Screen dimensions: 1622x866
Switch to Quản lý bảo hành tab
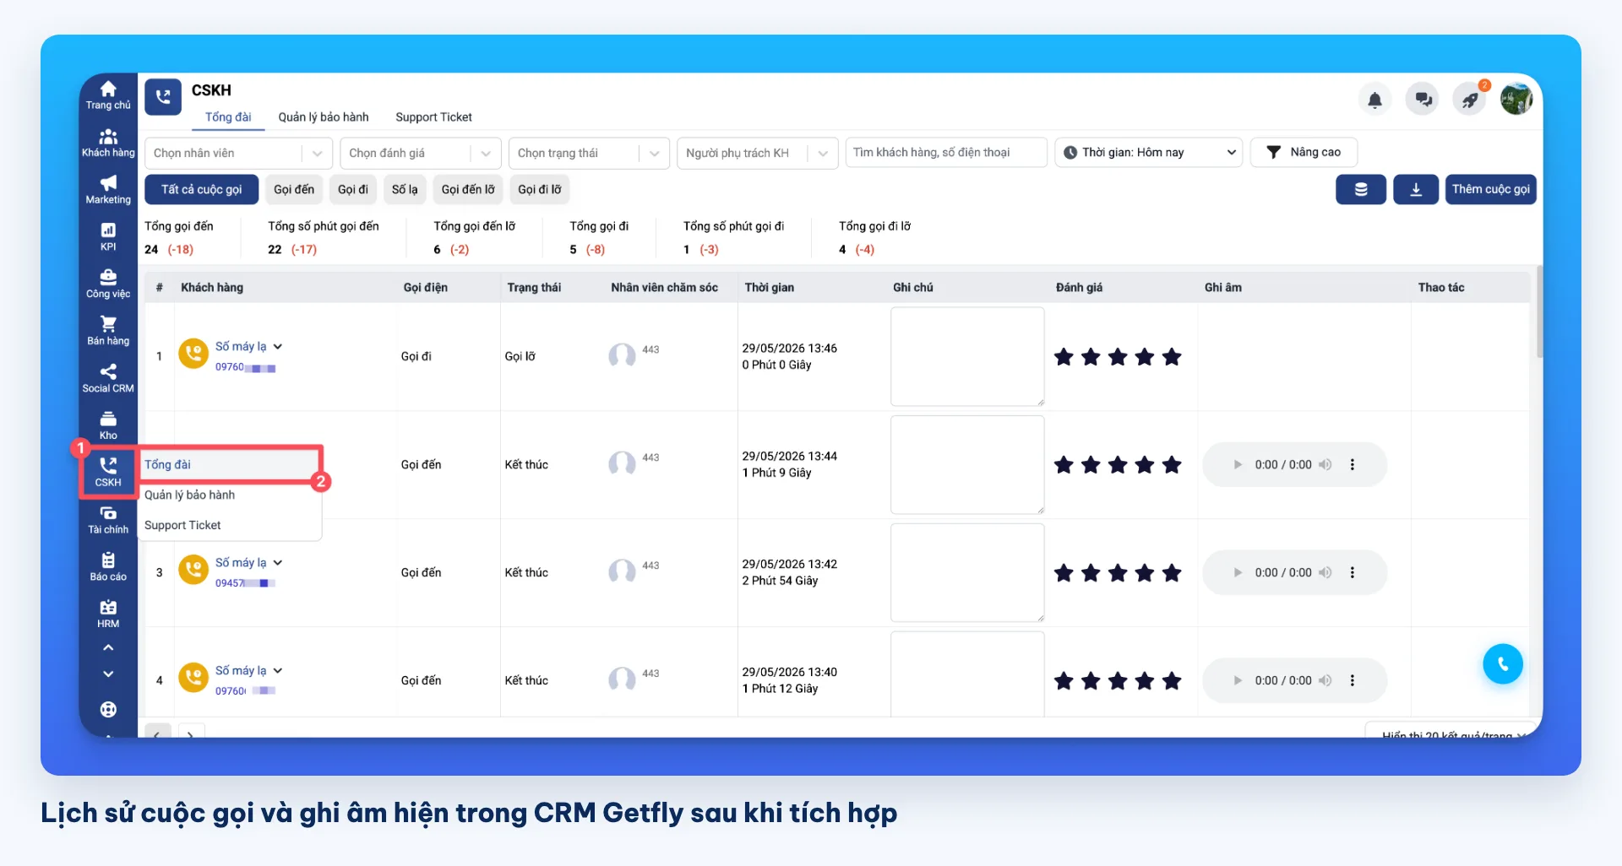coord(324,117)
